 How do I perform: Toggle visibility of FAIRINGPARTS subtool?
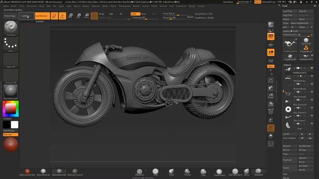click(x=312, y=68)
